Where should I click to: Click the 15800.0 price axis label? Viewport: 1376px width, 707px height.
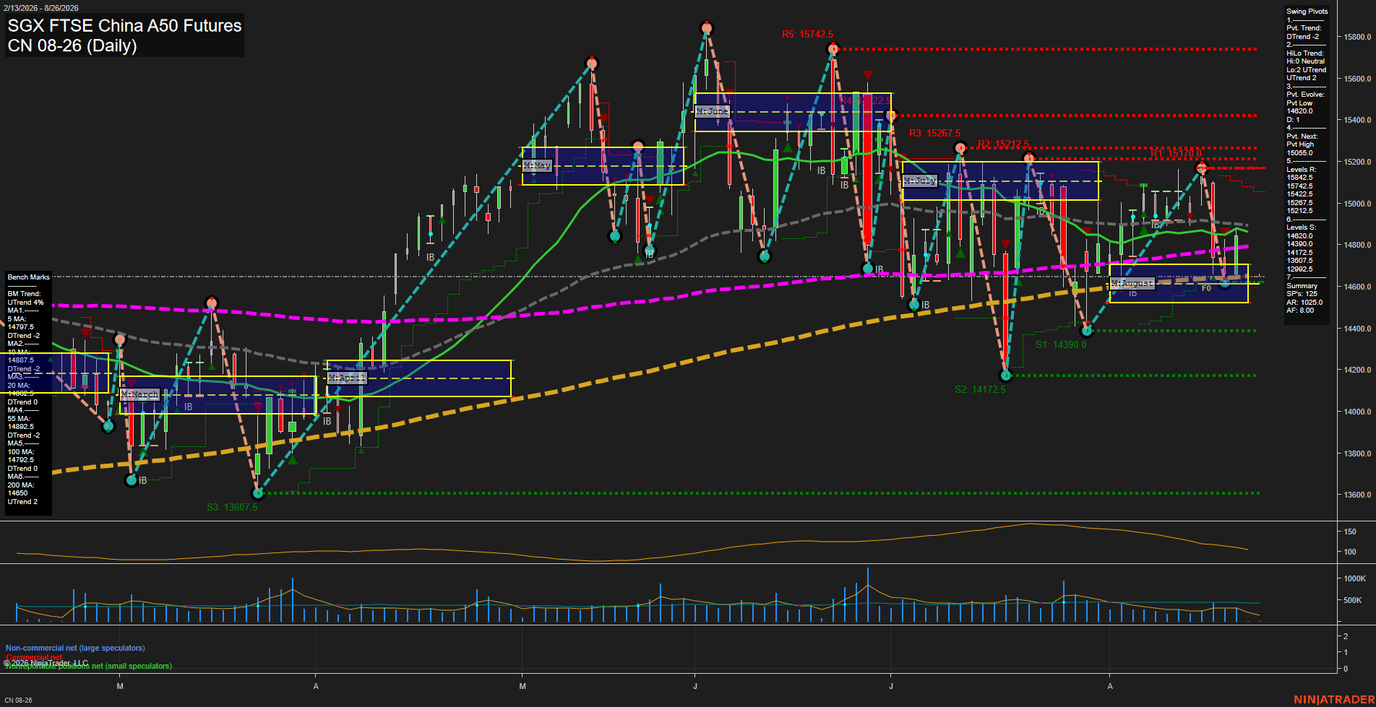pyautogui.click(x=1356, y=37)
